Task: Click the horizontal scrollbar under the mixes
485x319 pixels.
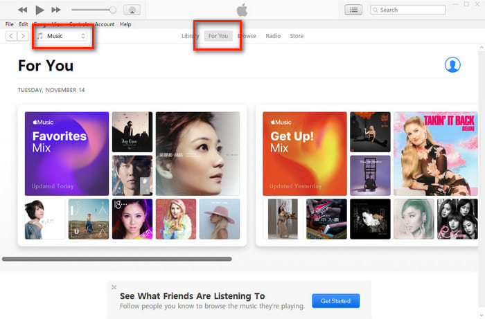Action: (x=117, y=259)
